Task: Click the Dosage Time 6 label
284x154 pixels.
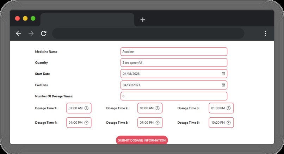Action: (189, 123)
